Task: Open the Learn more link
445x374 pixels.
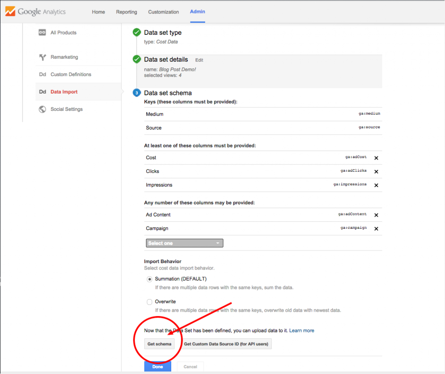Action: [302, 331]
